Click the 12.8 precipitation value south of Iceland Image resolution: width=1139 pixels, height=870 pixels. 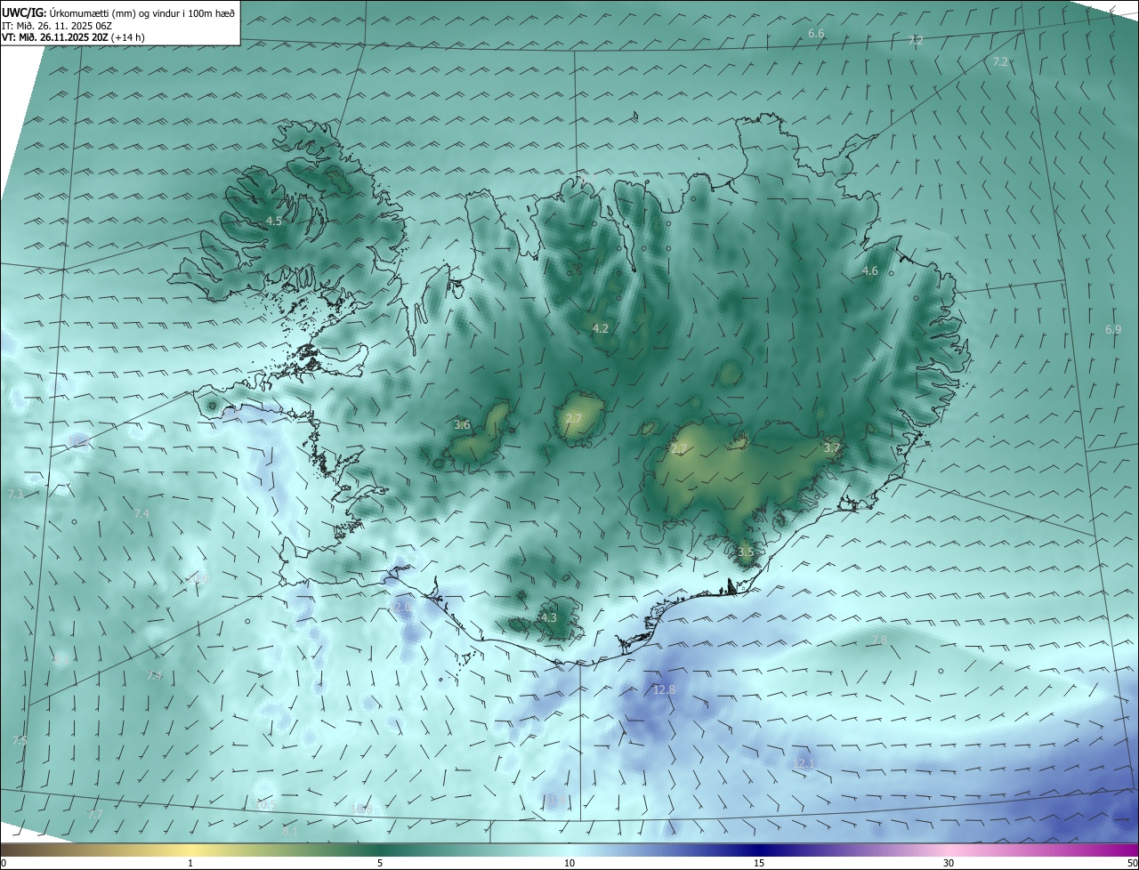pos(664,689)
